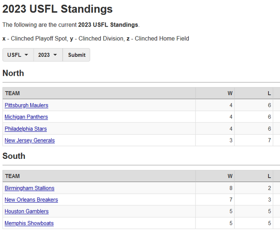Click the North table W column header

[x=230, y=93]
